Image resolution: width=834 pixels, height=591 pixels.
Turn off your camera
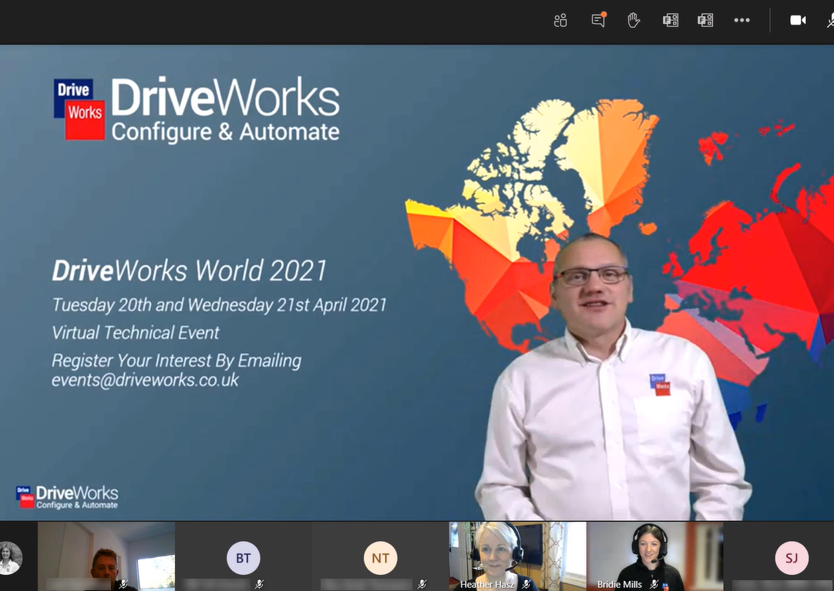coord(798,20)
